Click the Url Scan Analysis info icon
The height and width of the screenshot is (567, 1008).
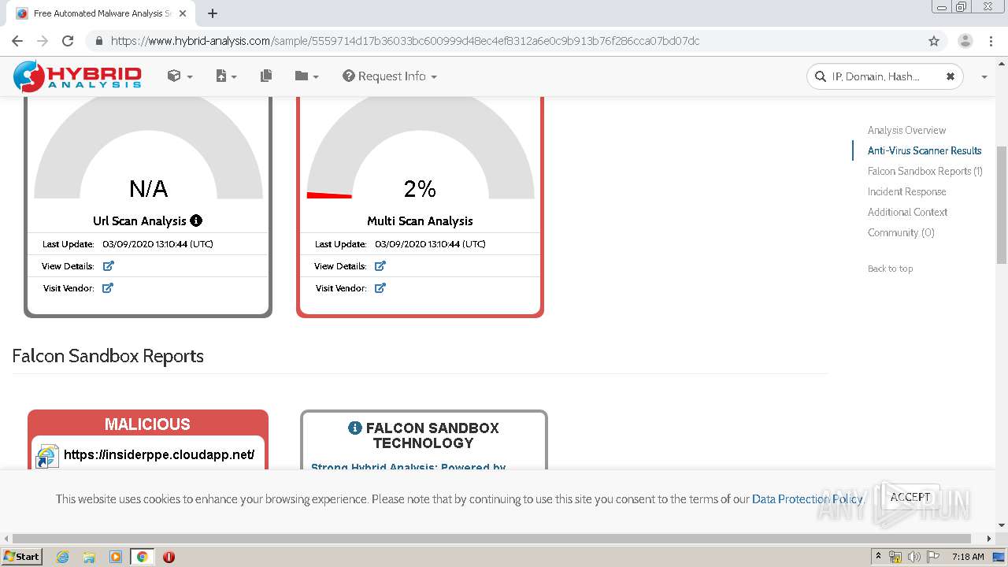pos(196,220)
